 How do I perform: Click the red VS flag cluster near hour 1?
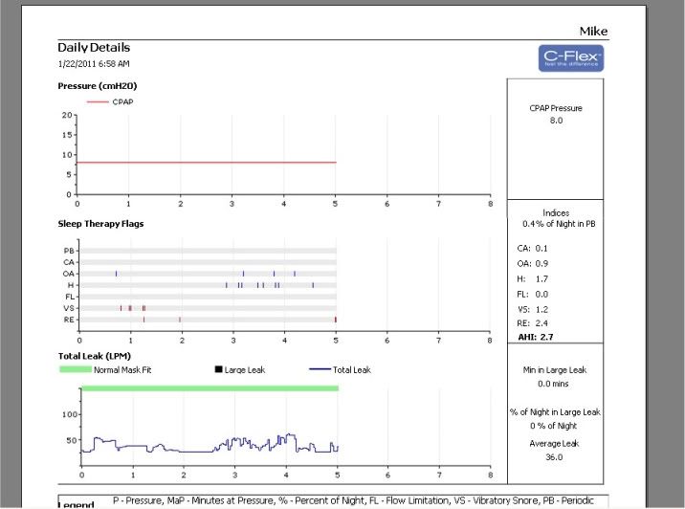(130, 308)
